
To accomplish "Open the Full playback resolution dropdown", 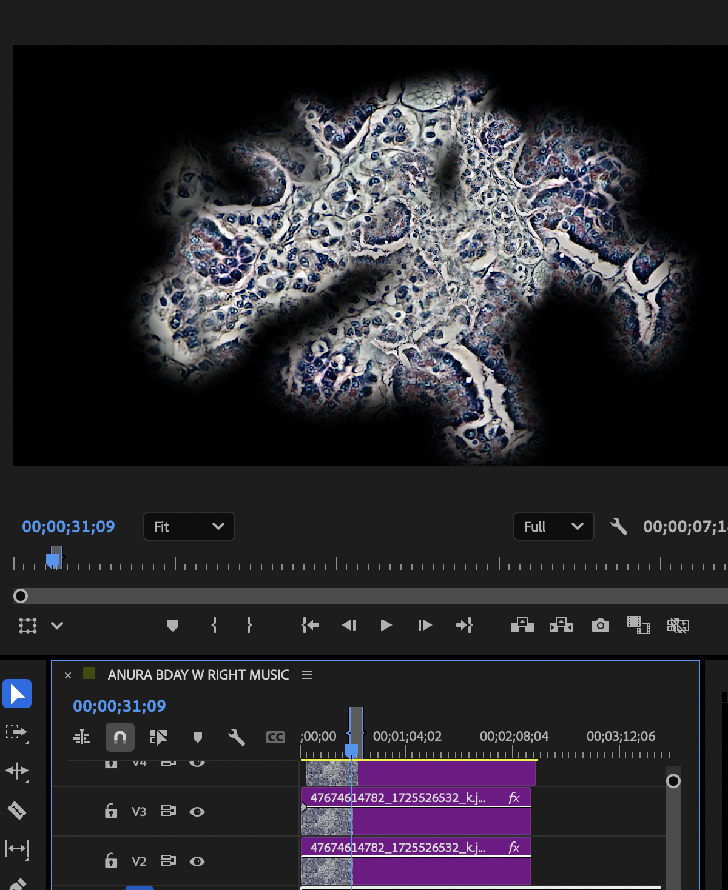I will tap(553, 526).
